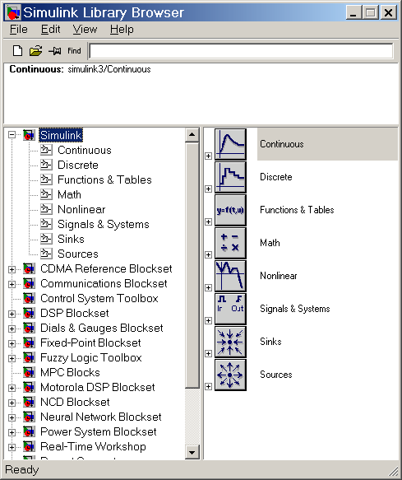Select the Continuous subsystem icon in tree
The height and width of the screenshot is (480, 402).
click(46, 150)
